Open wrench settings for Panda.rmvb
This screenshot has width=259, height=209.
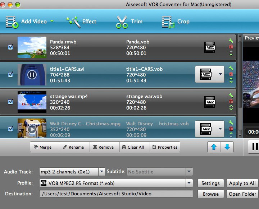click(x=231, y=41)
